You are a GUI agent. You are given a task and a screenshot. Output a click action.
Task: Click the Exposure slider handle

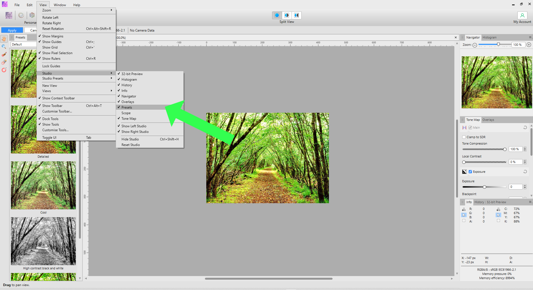[484, 187]
